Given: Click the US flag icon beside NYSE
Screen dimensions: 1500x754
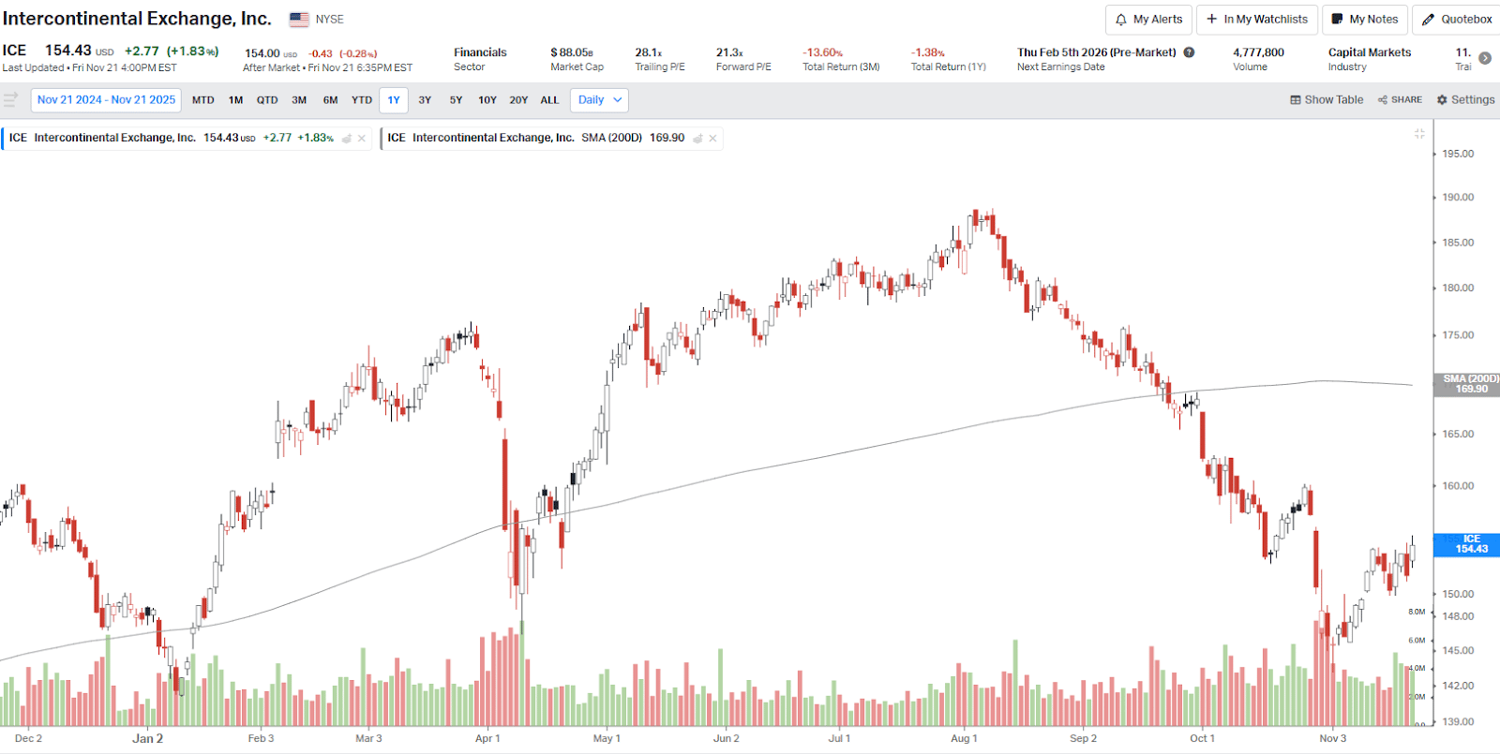Looking at the screenshot, I should [x=299, y=19].
